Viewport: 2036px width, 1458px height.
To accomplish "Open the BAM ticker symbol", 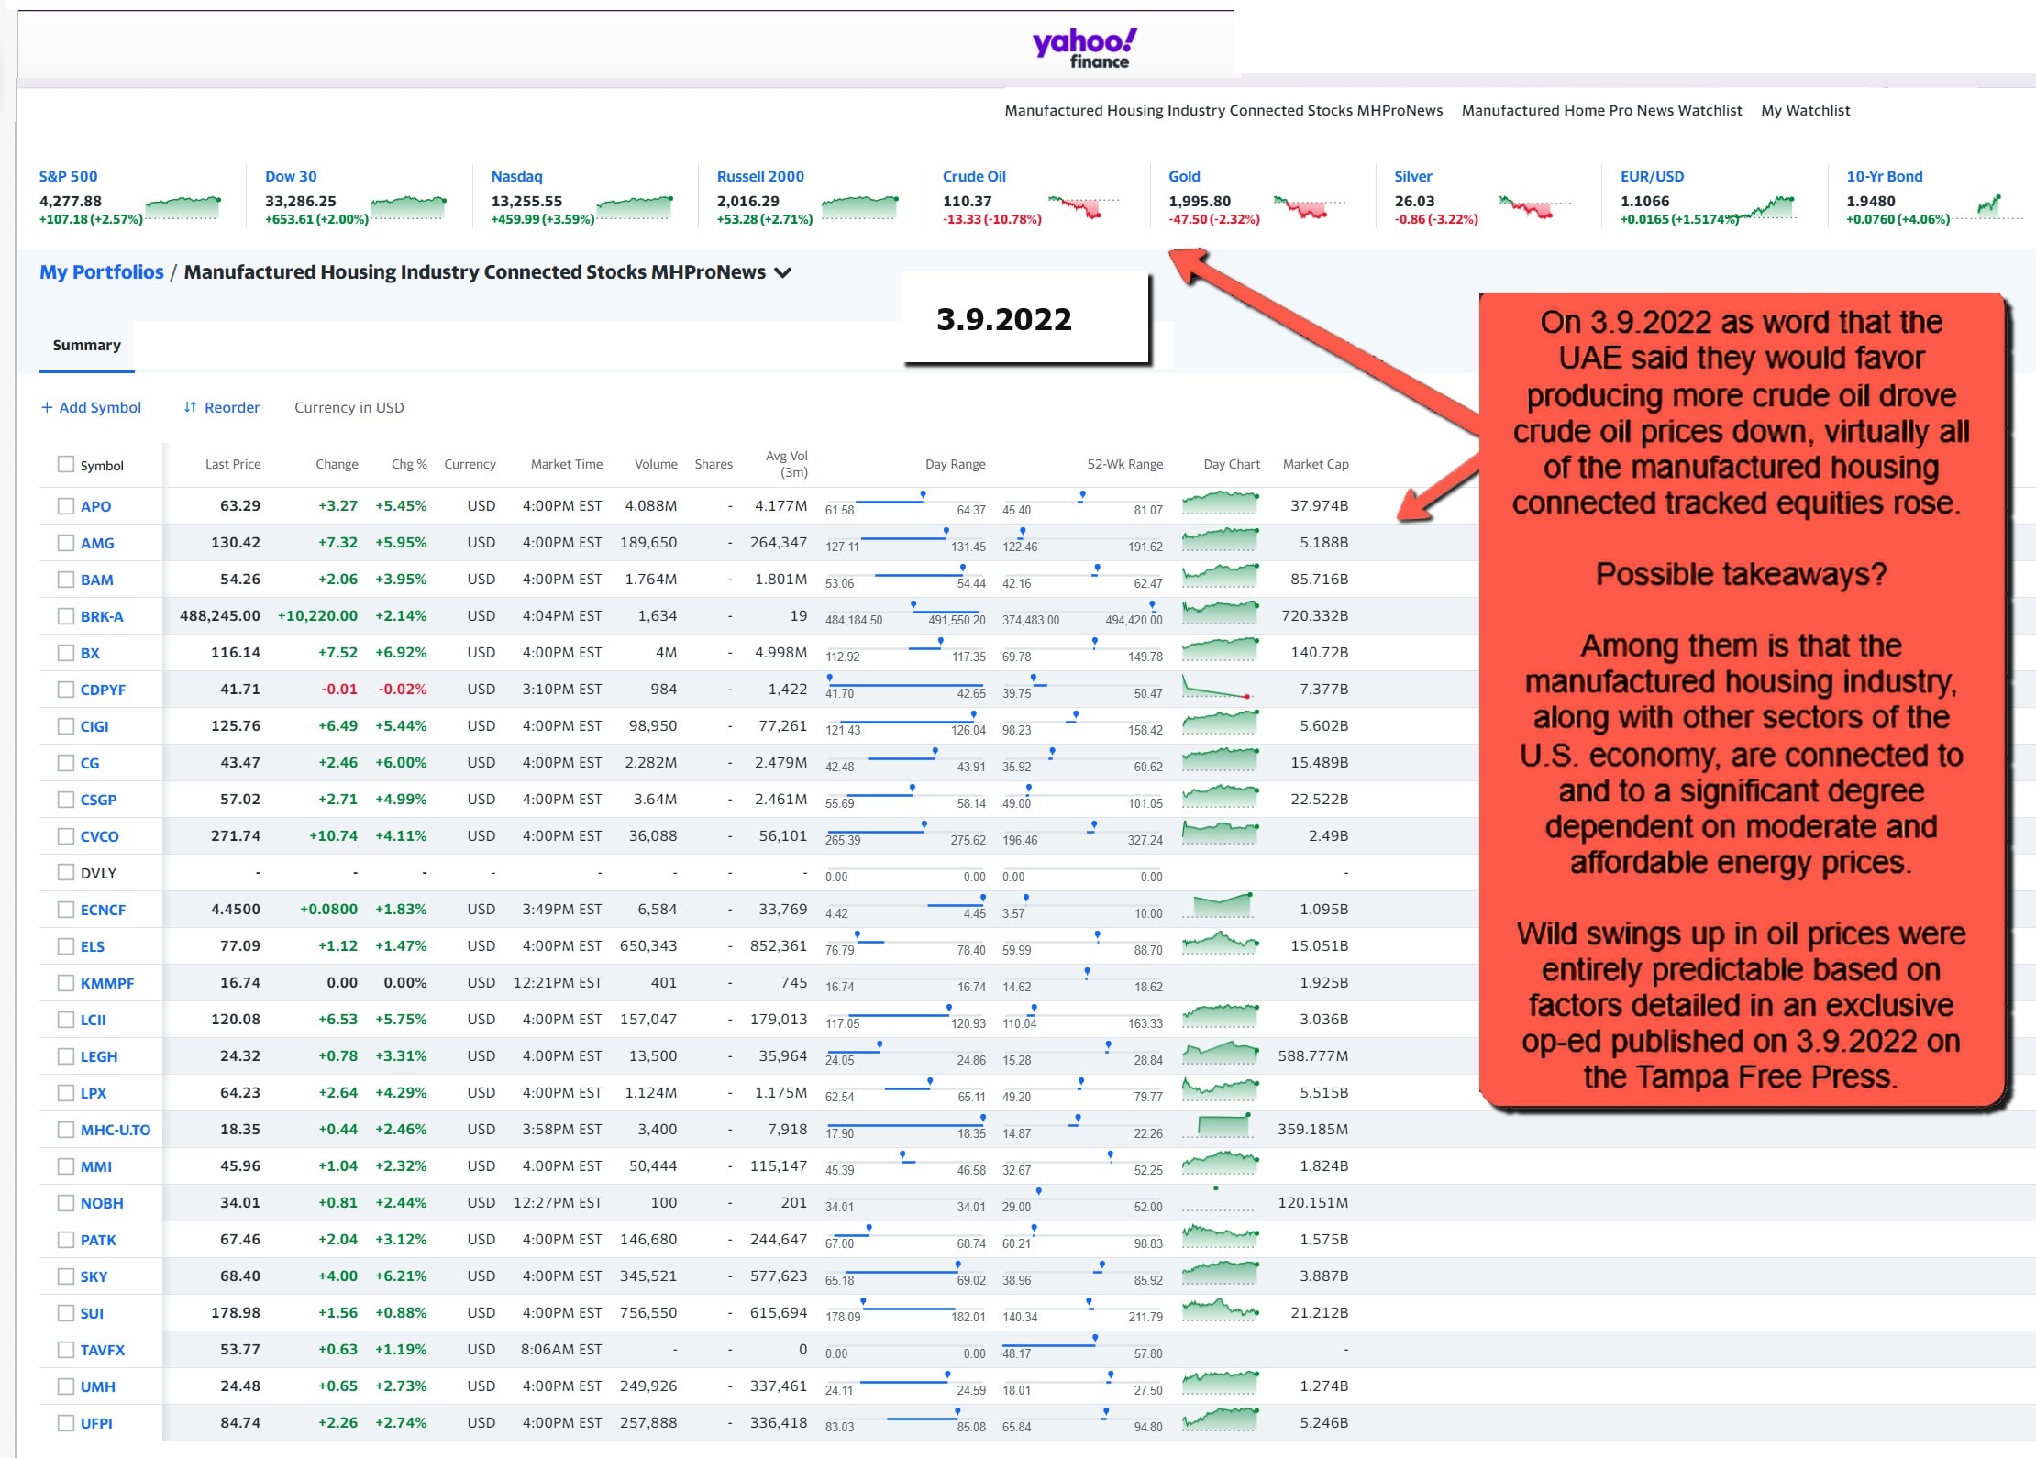I will pyautogui.click(x=96, y=580).
